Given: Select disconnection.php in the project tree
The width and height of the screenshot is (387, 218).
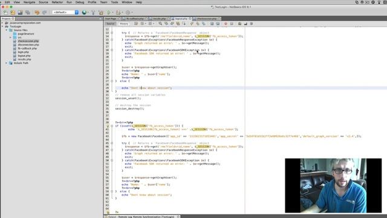Looking at the screenshot, I should (28, 45).
